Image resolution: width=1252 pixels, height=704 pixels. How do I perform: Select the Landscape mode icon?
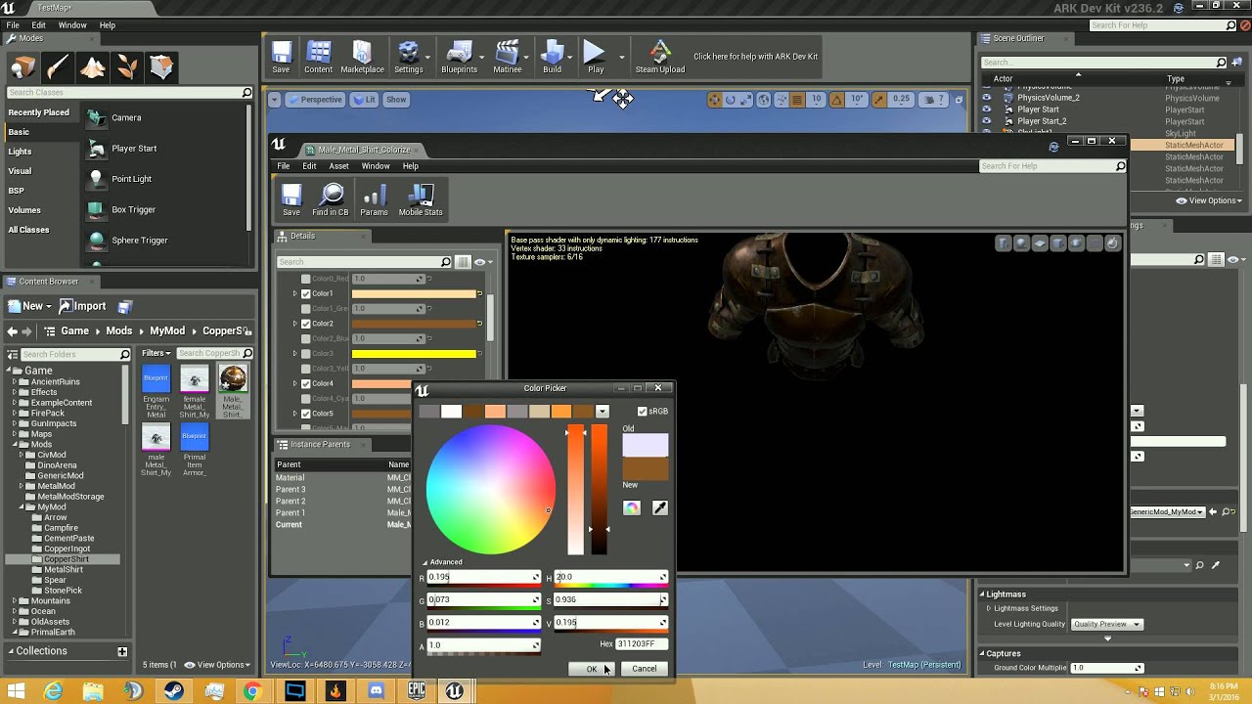[93, 67]
